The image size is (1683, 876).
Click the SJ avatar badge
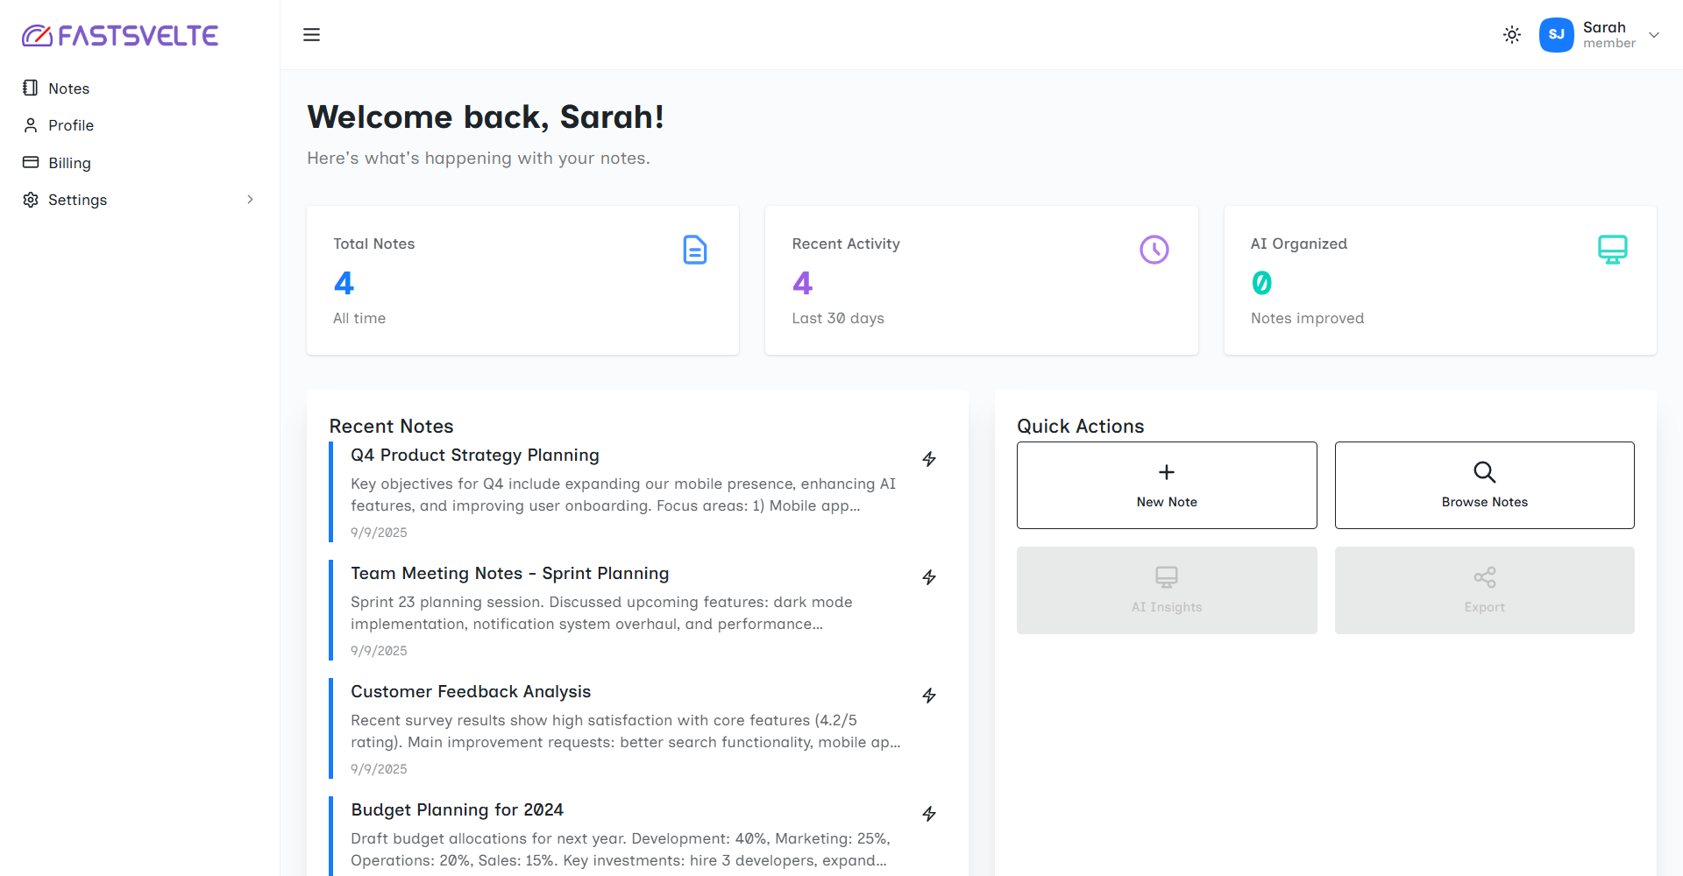coord(1556,35)
